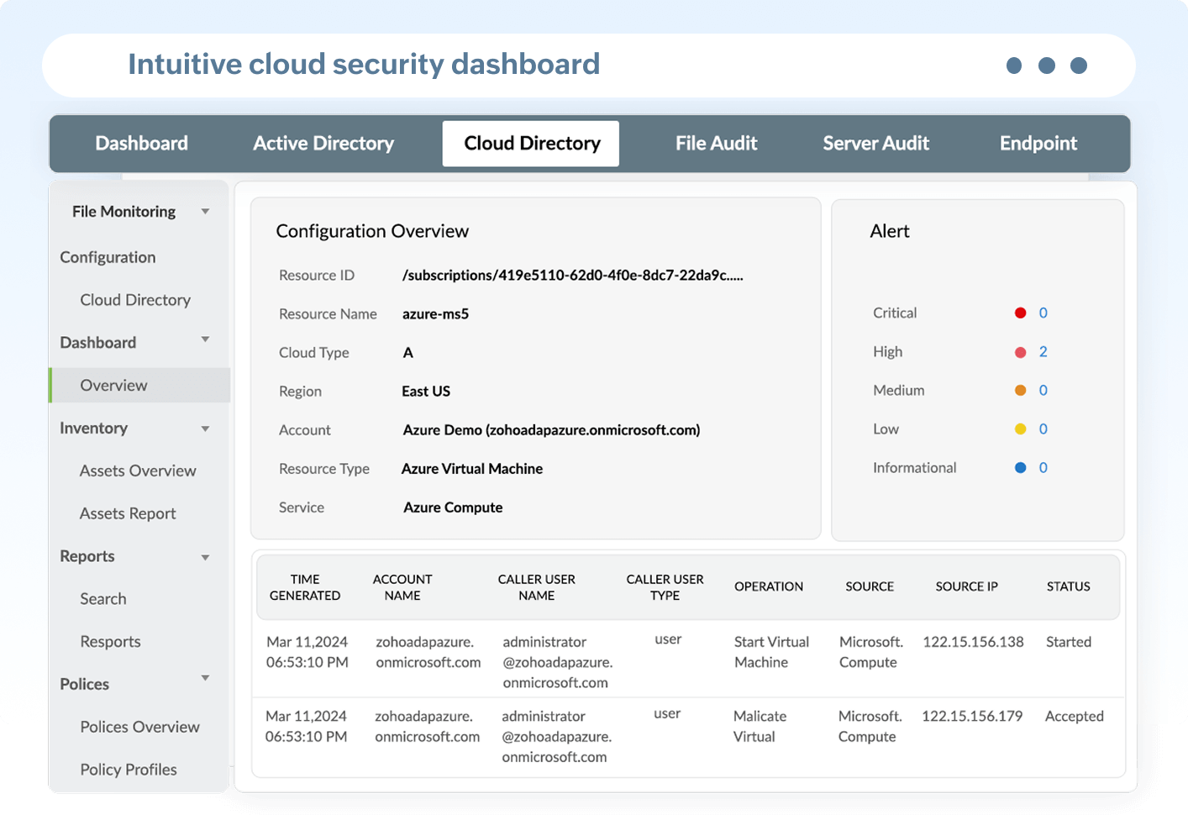
Task: Click the red Critical severity dot
Action: coord(1021,313)
